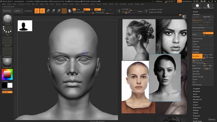
Task: Select the Move transform icon
Action: (x=48, y=11)
